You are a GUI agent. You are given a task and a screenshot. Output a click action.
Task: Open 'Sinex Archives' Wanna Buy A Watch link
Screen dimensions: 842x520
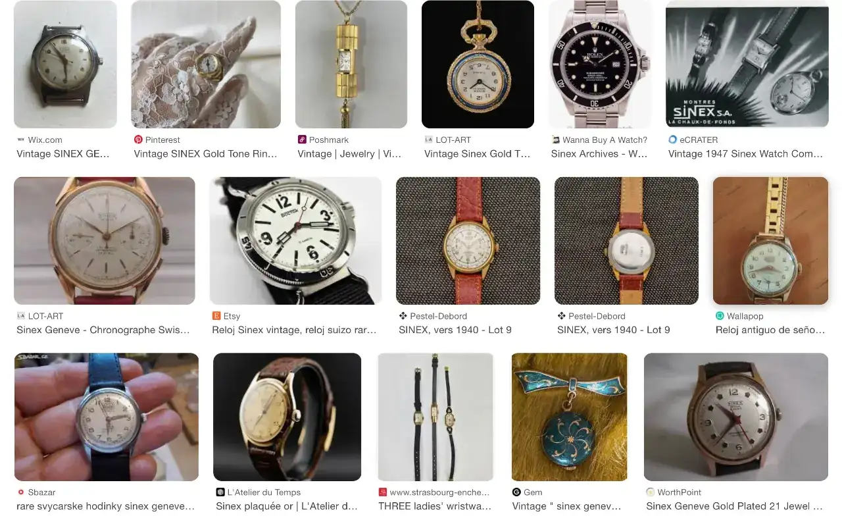[x=599, y=154]
